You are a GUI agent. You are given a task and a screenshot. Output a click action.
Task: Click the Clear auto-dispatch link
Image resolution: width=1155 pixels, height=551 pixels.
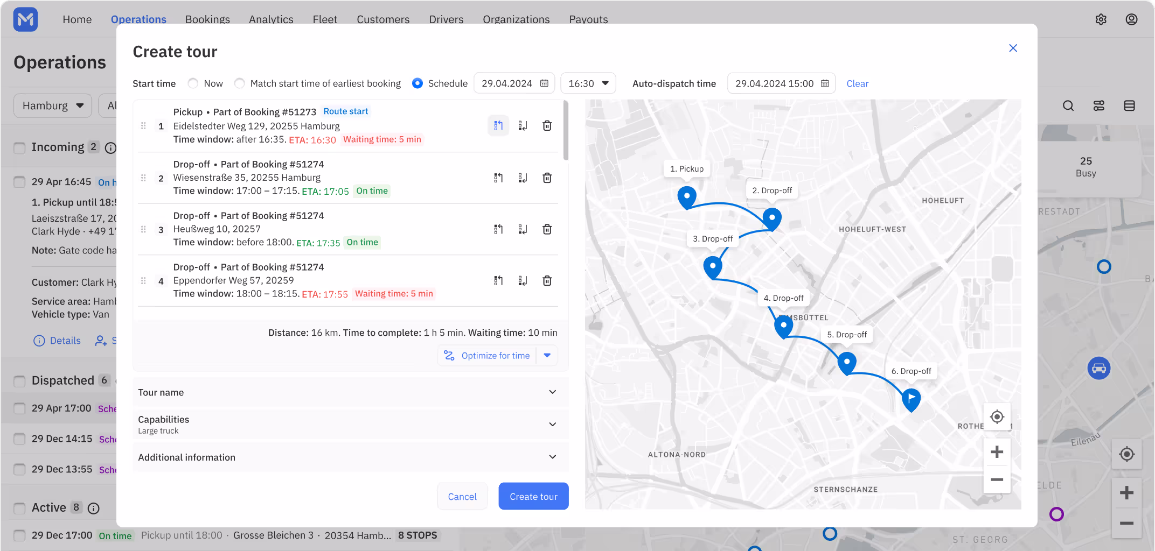(857, 84)
